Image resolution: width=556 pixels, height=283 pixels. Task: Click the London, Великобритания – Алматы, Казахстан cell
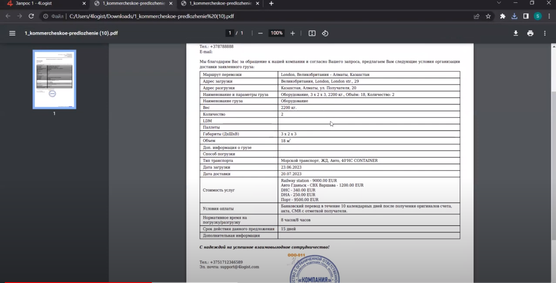(325, 75)
